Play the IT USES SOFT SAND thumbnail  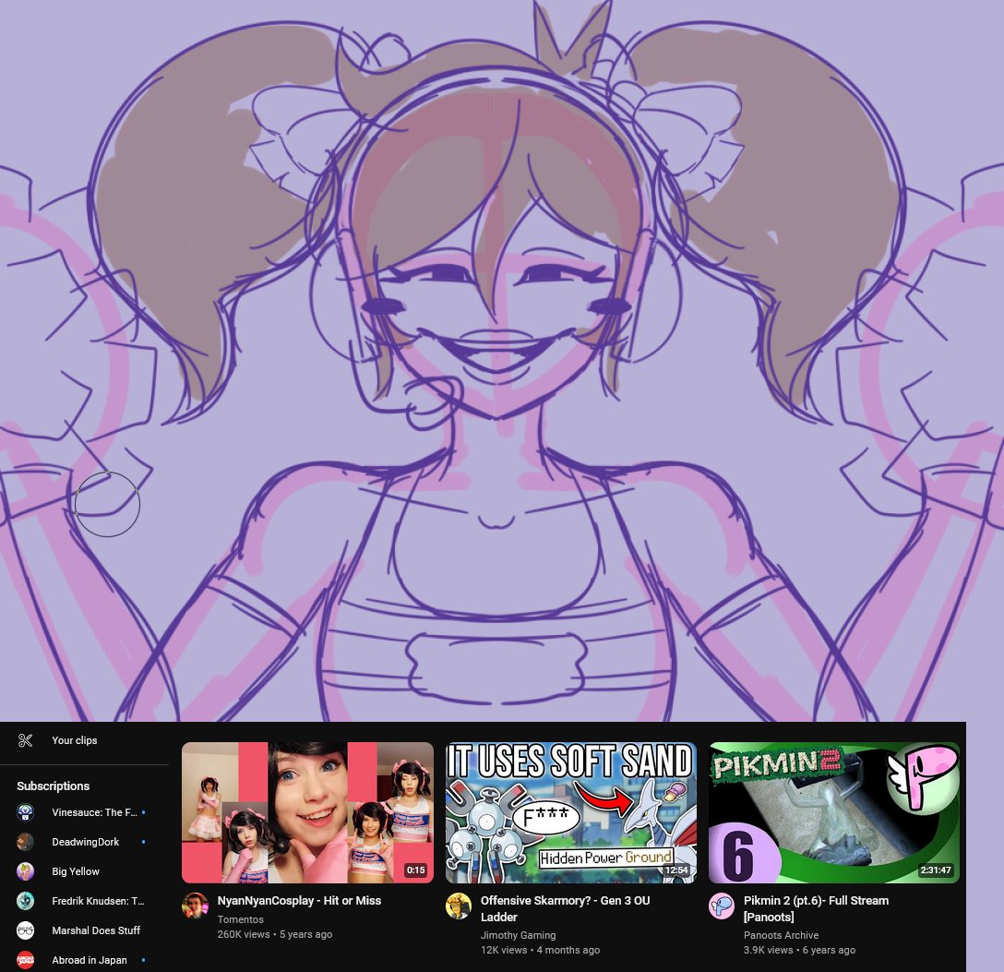click(x=570, y=812)
